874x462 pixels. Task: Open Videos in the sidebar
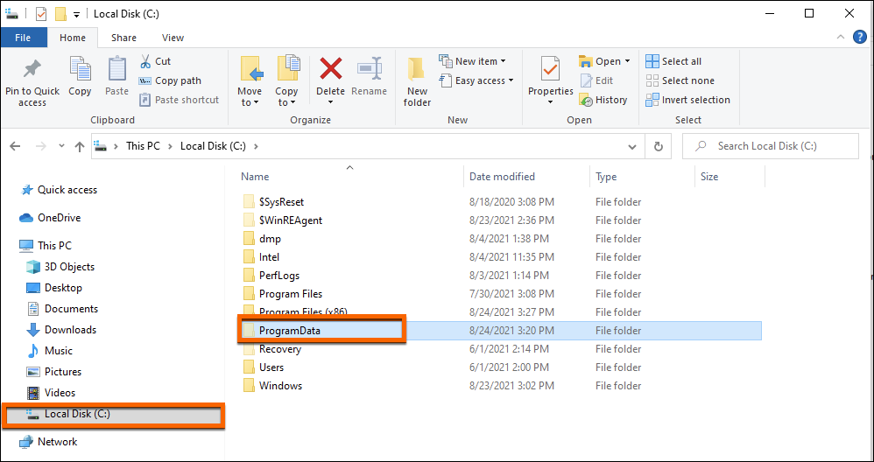point(52,392)
